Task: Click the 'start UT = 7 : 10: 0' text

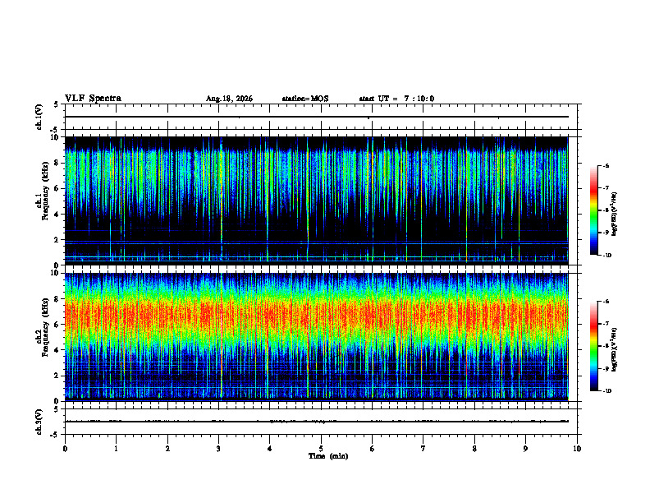Action: pyautogui.click(x=396, y=99)
